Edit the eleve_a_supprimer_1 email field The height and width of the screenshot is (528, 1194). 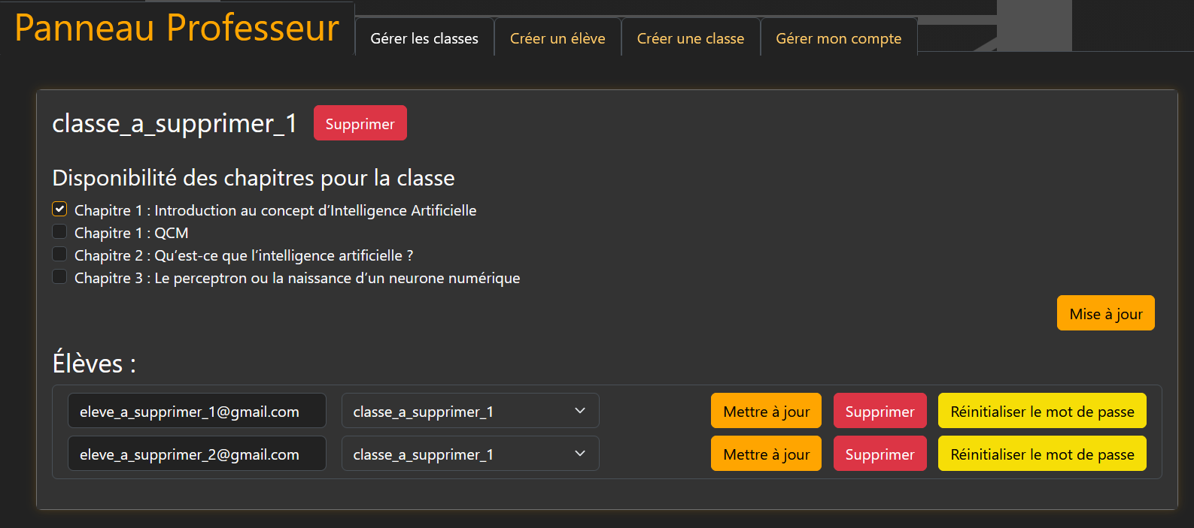point(197,411)
